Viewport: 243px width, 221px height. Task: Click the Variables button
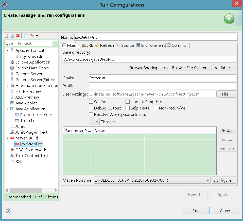tap(224, 68)
